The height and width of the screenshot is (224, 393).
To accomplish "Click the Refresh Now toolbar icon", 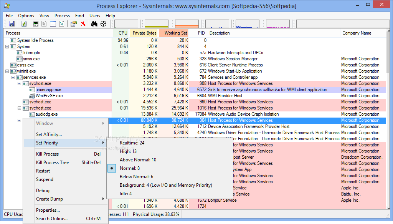I will point(24,23).
